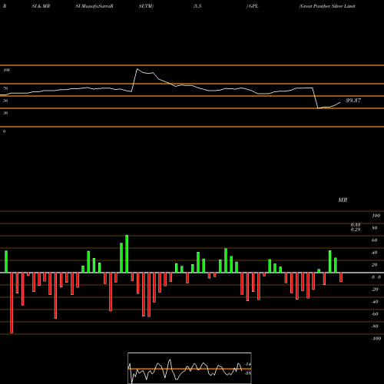Click the 'MR' panel label
Image resolution: width=384 pixels, height=384 pixels.
(343, 200)
